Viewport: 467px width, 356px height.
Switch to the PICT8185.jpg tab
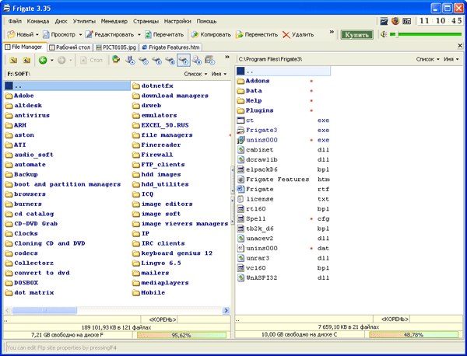(116, 47)
